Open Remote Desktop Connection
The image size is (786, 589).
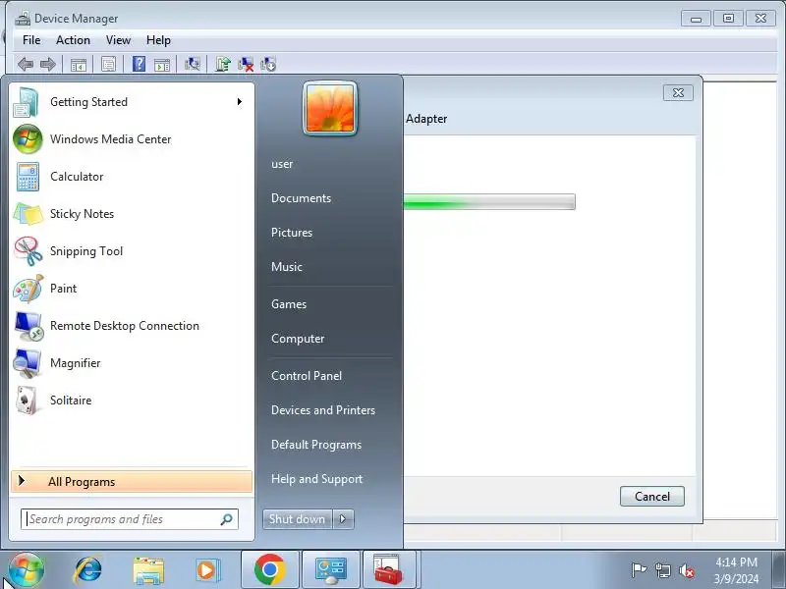(131, 326)
